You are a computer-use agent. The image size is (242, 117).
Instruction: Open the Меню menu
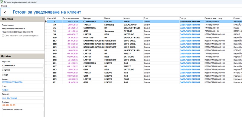4,6
